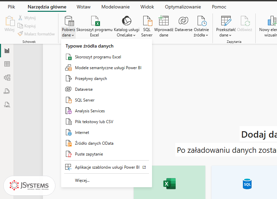Click the Kopiuj button

coord(27,26)
